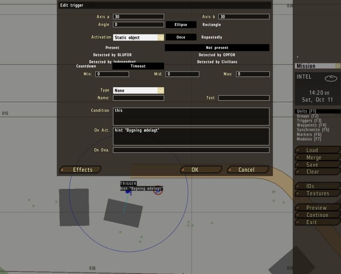Open the Mission dropdown in side panel
Image resolution: width=341 pixels, height=274 pixels.
pyautogui.click(x=338, y=66)
